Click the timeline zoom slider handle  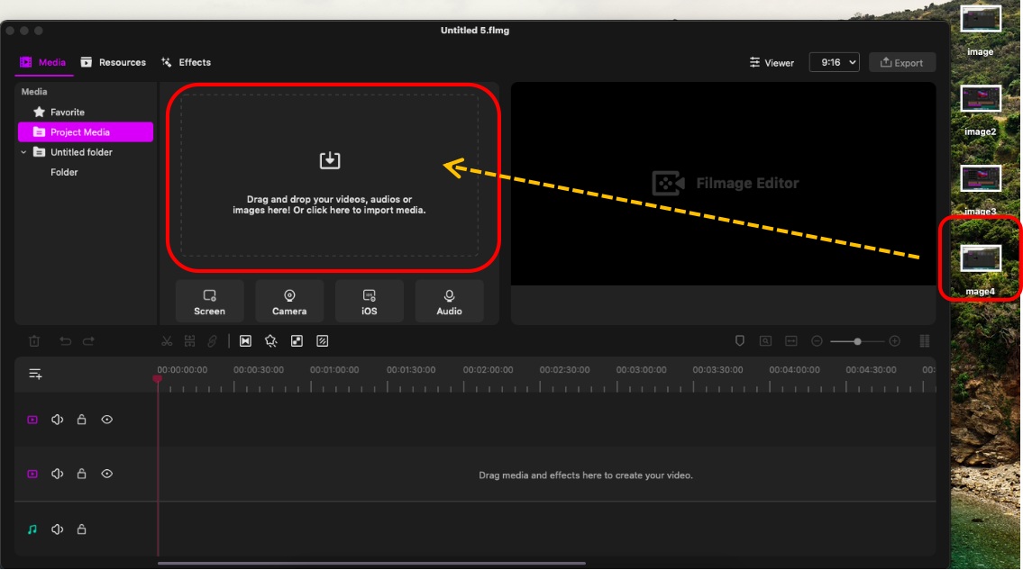pyautogui.click(x=857, y=341)
